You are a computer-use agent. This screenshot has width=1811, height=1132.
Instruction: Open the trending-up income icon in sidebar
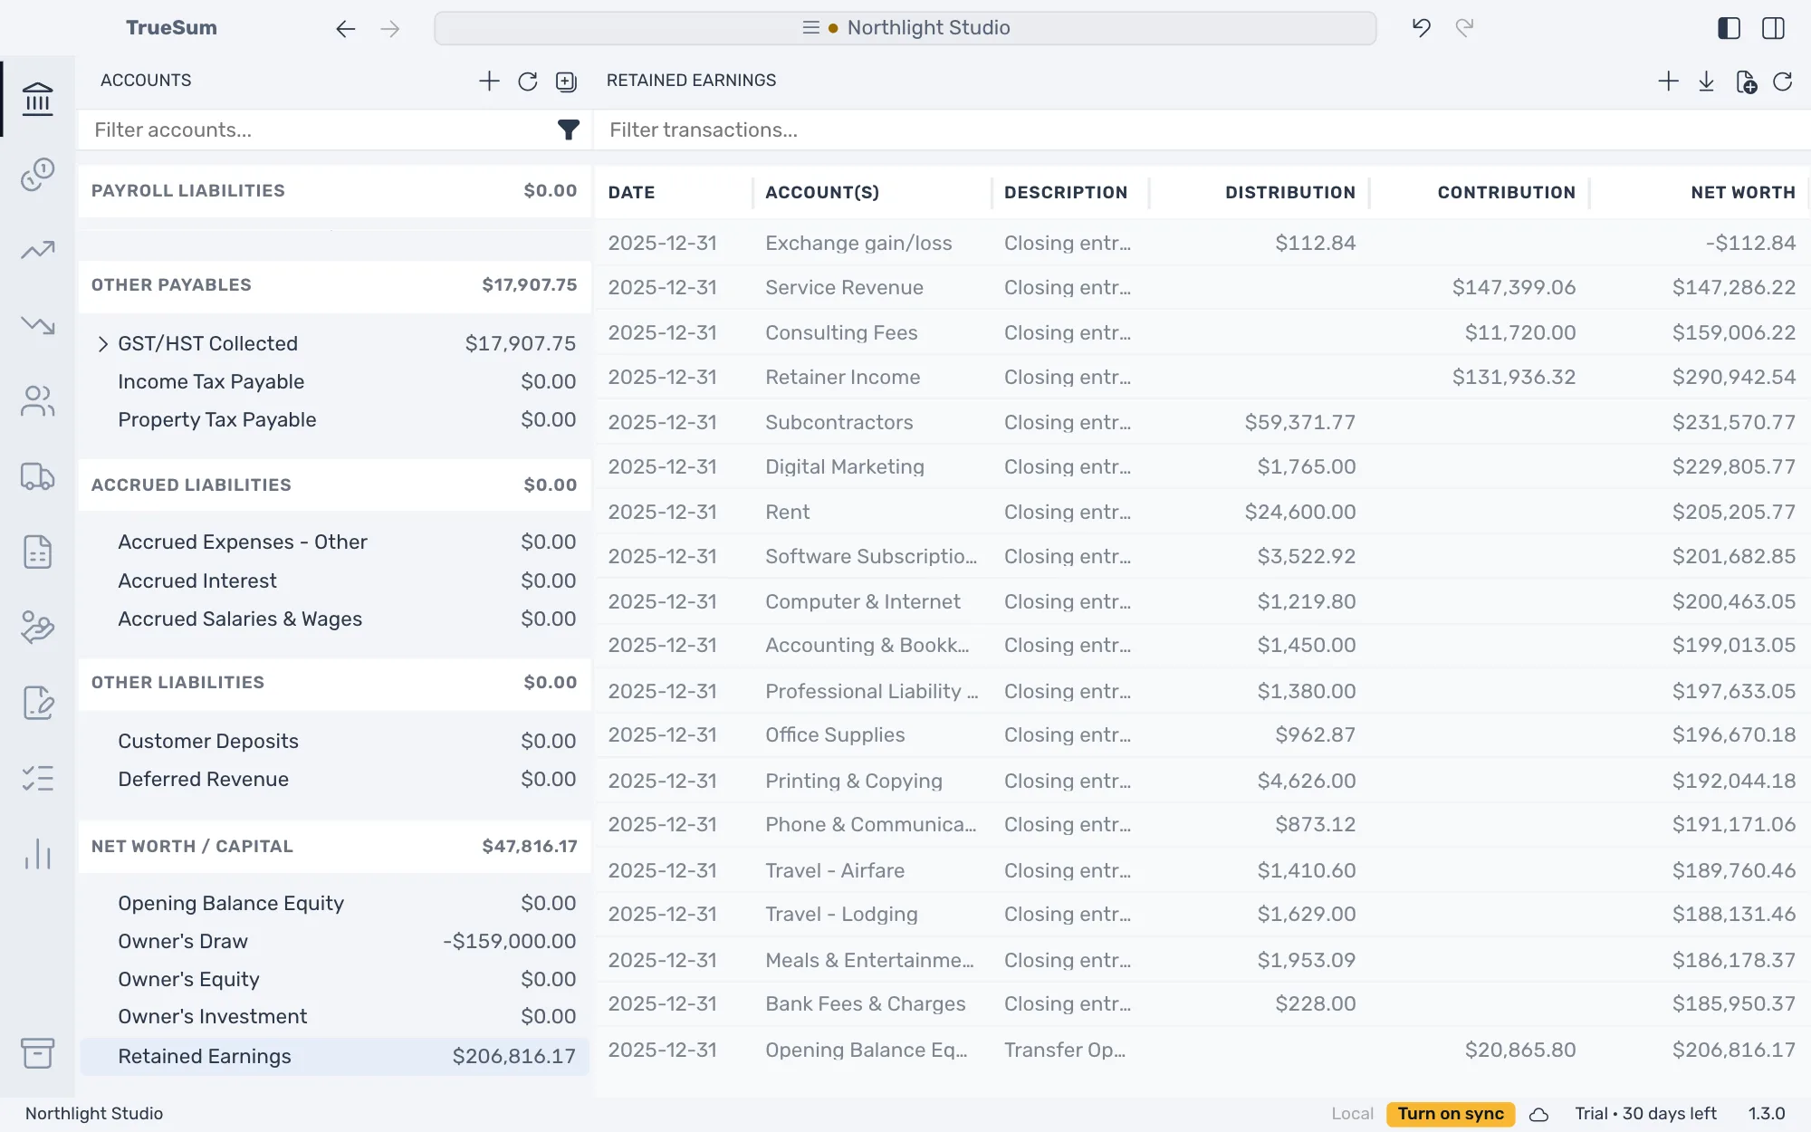pos(37,249)
